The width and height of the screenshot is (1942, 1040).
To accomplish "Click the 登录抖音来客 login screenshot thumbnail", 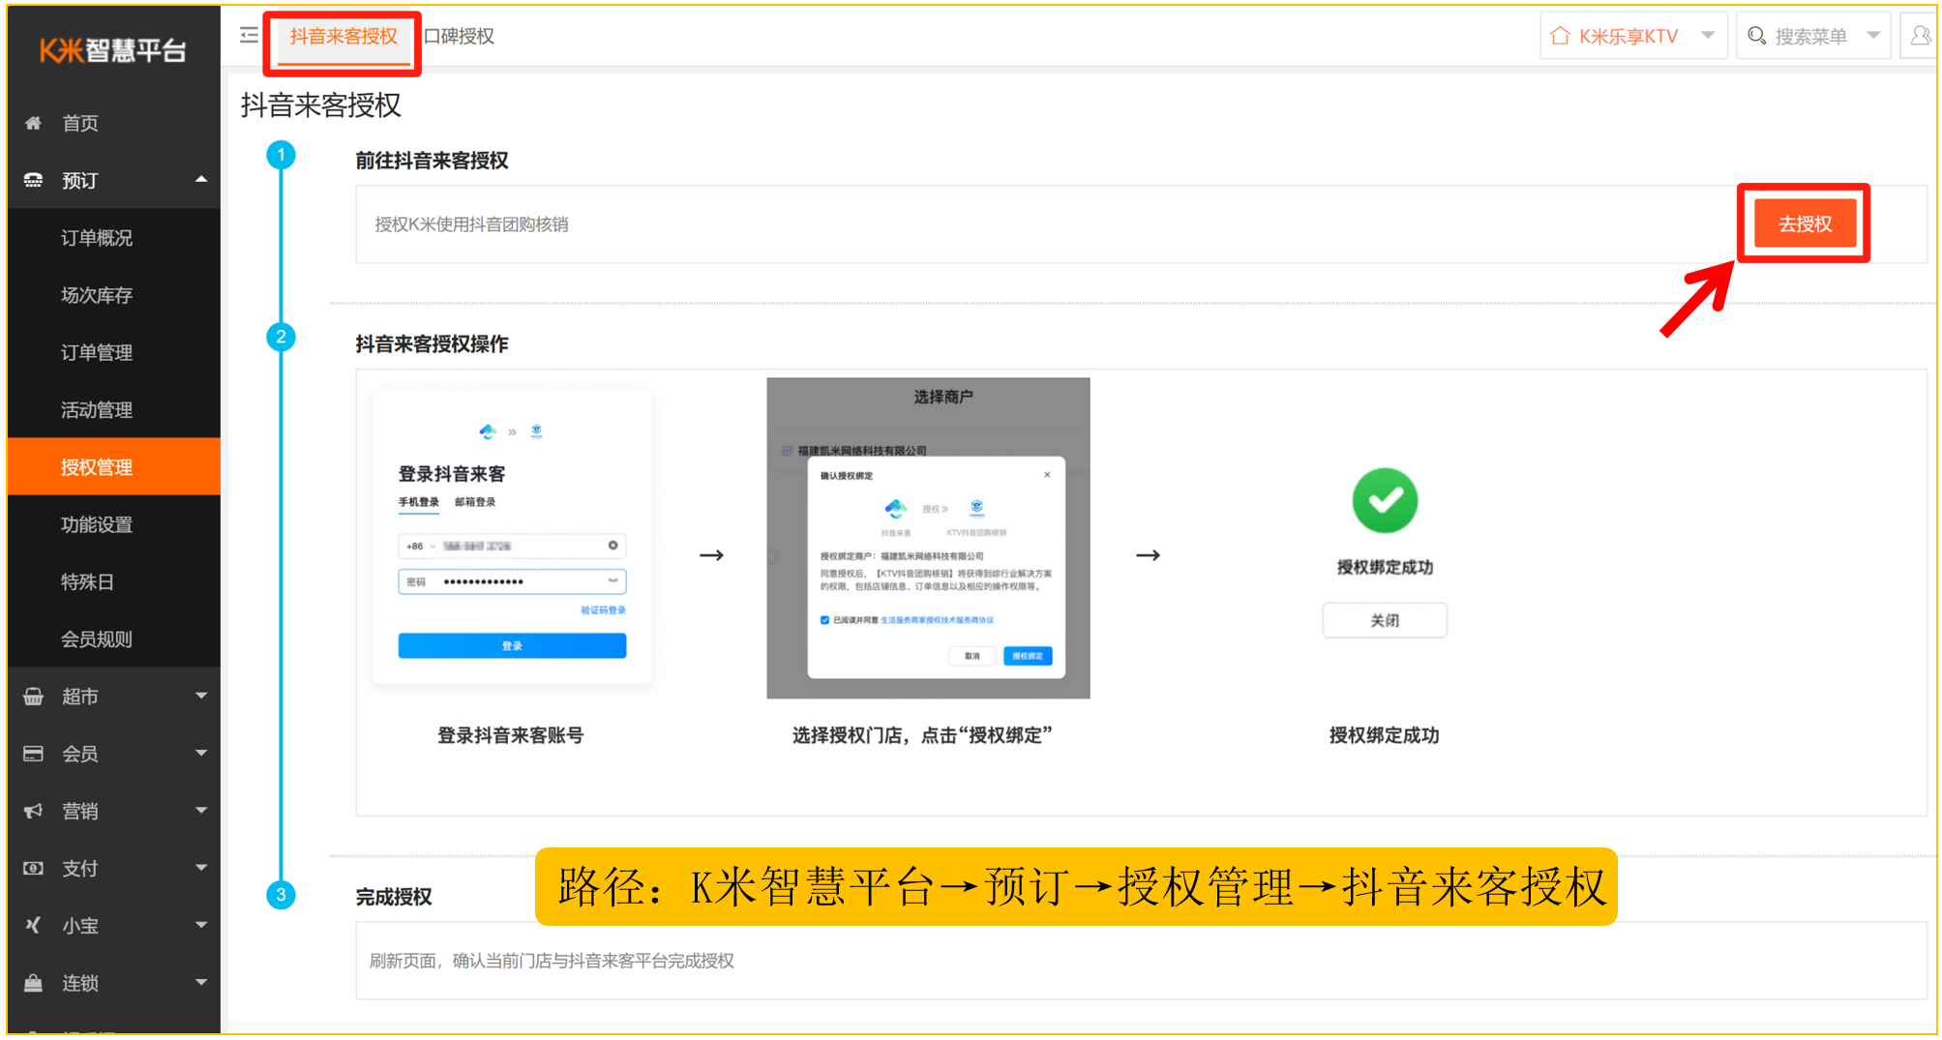I will click(512, 538).
